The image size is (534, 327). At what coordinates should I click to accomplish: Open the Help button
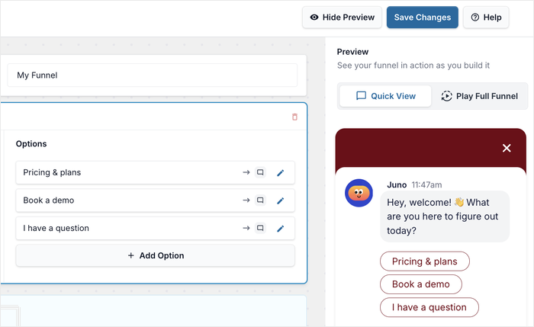pos(486,18)
